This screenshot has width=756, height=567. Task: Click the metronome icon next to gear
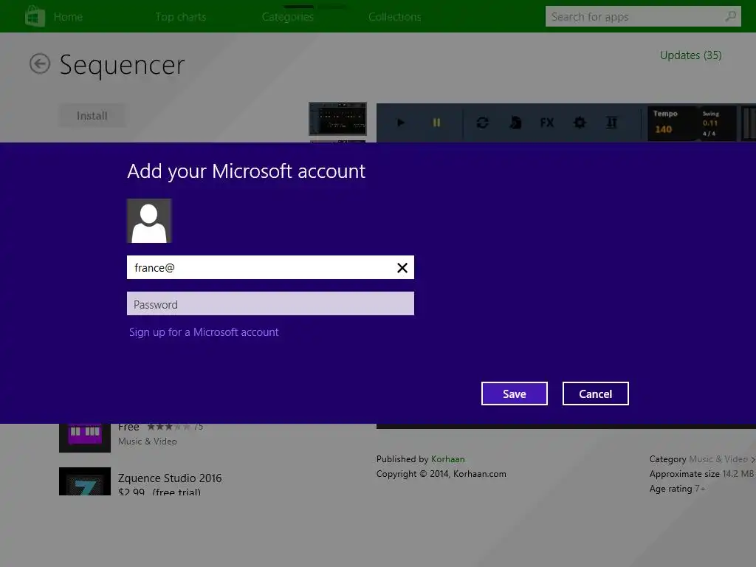pos(611,123)
